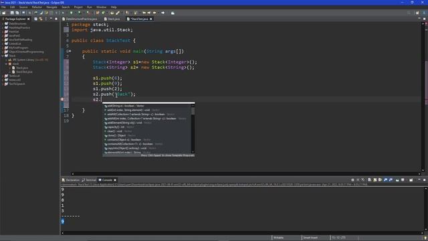Toggle Link with Editor in Package Explorer
Viewport: 428px width, 241px height.
(41, 19)
